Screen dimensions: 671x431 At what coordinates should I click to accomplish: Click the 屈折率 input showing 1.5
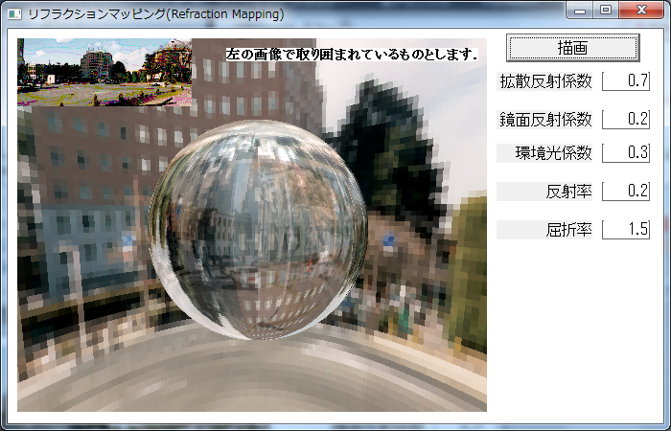tap(626, 230)
